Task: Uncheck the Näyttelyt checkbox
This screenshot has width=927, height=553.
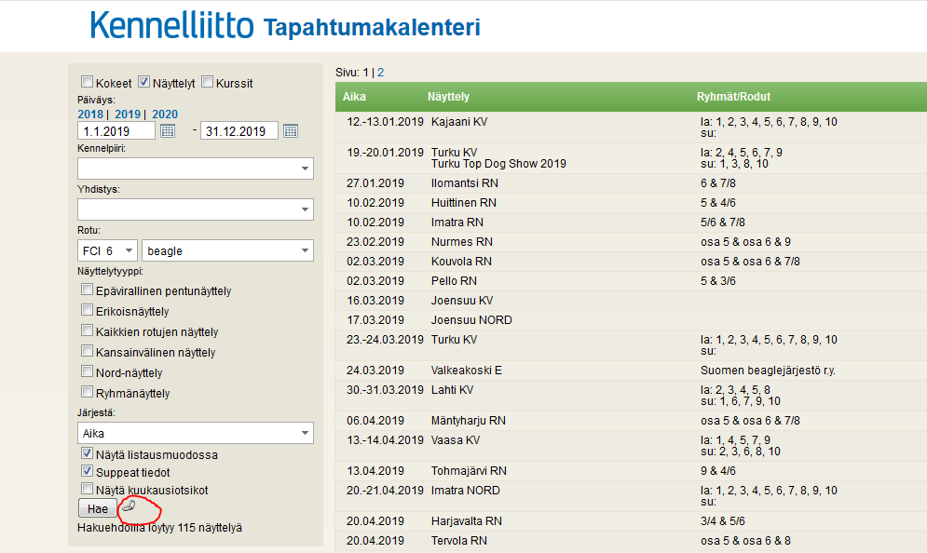Action: click(x=143, y=82)
